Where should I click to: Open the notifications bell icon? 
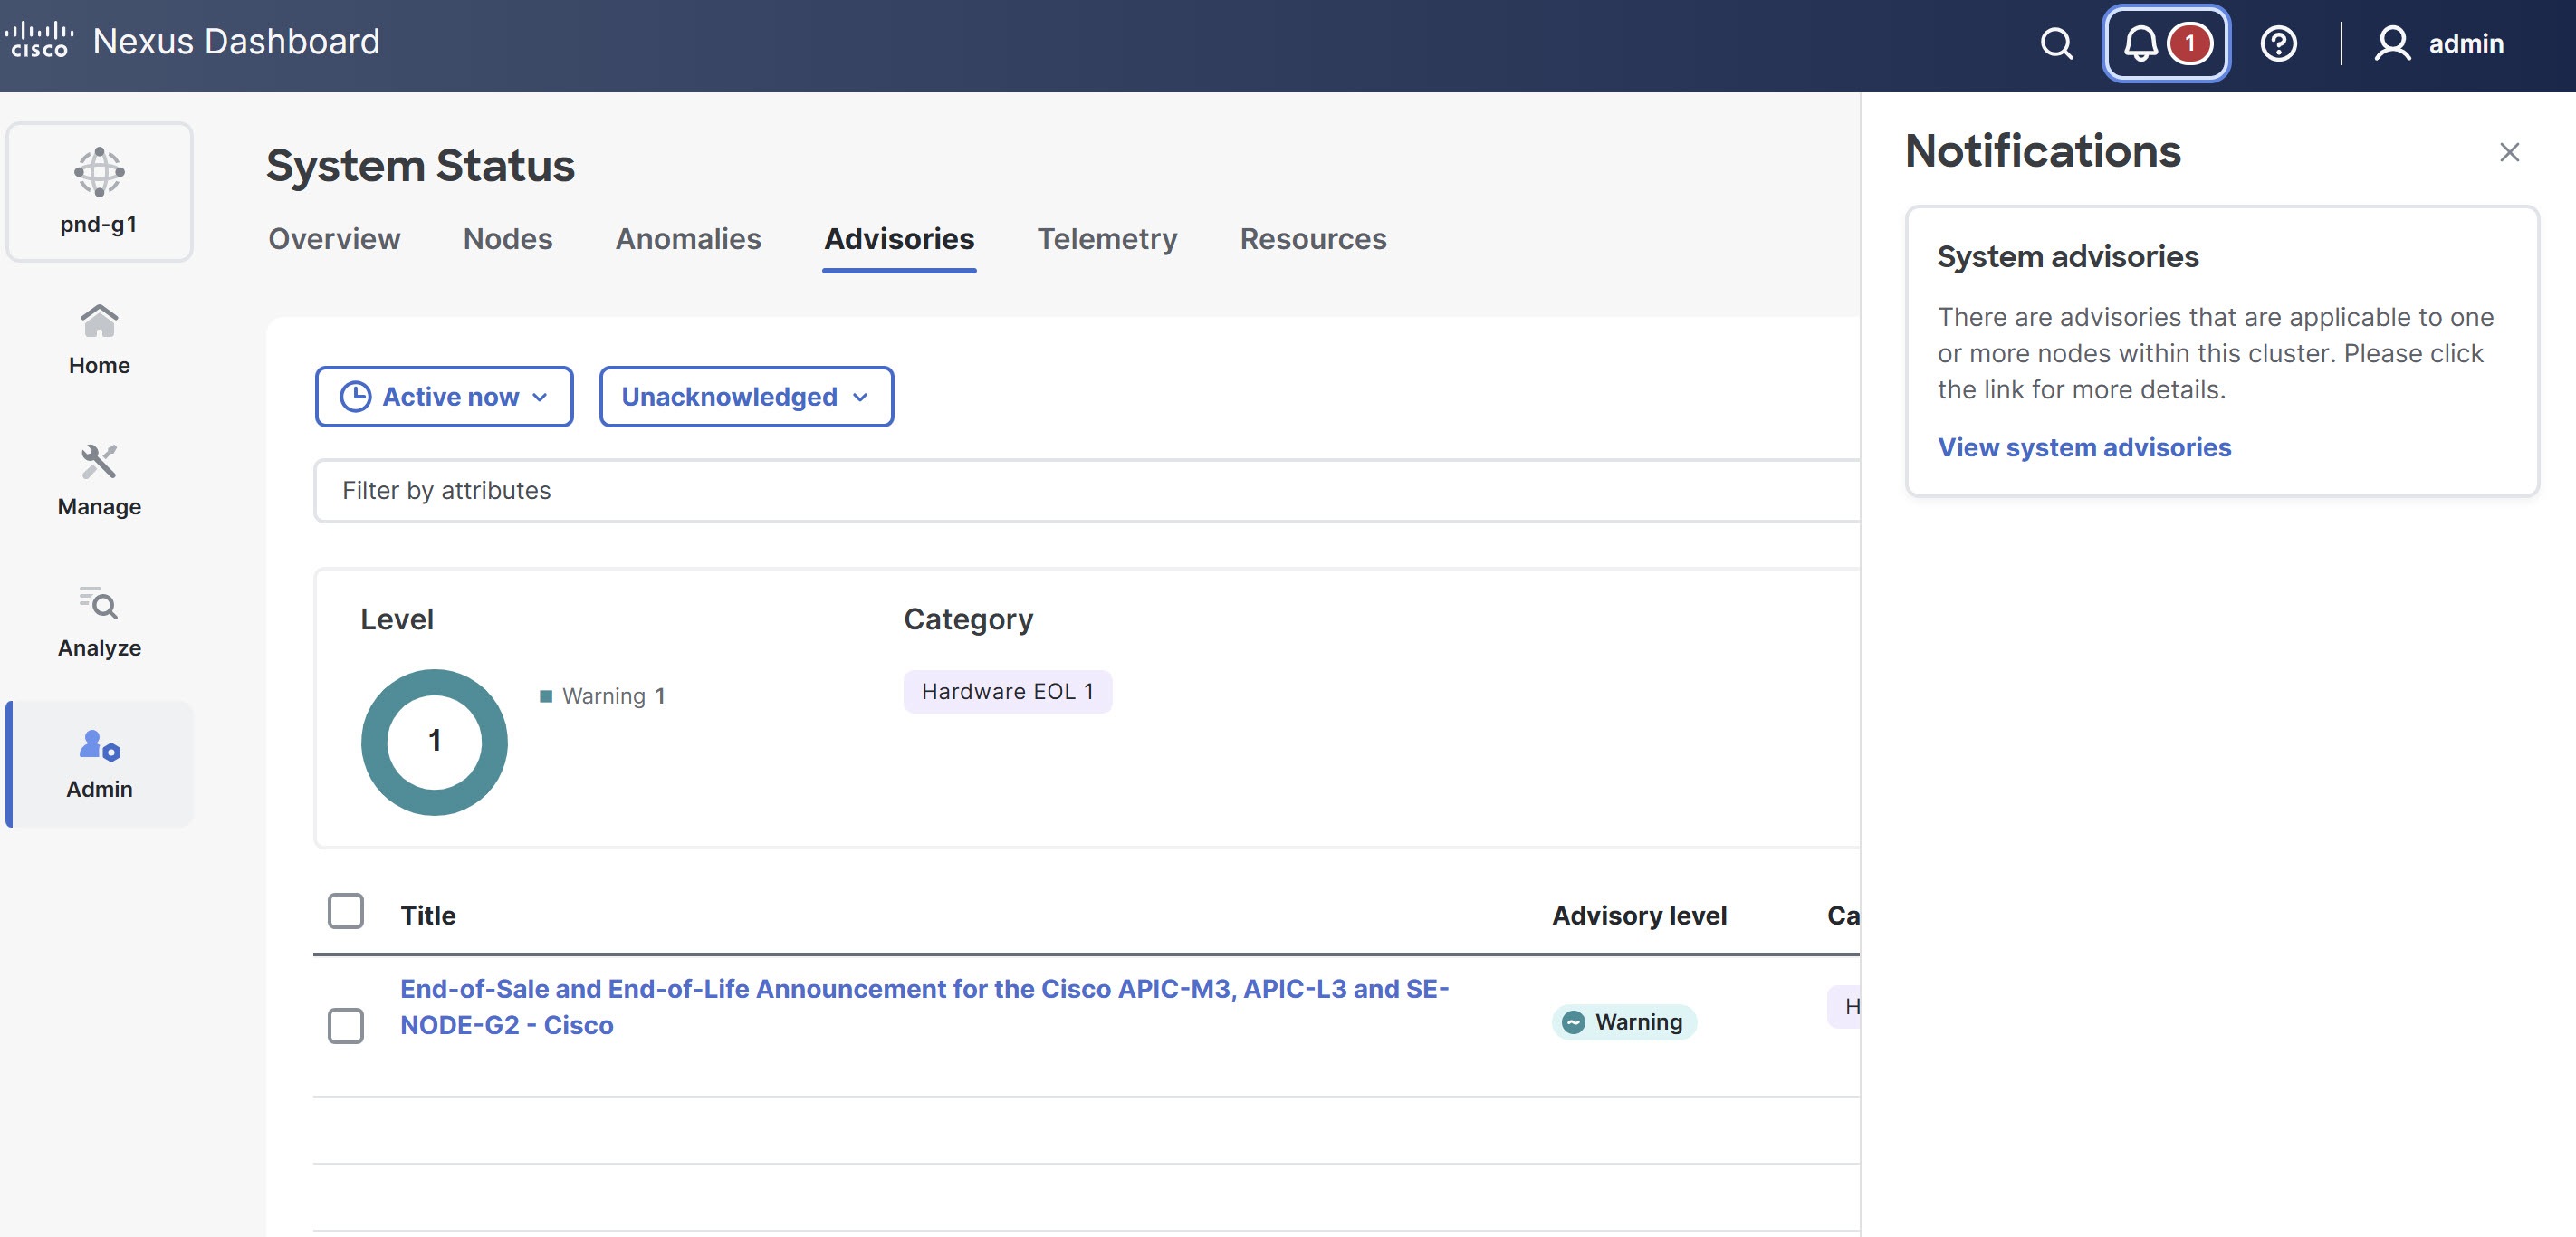[2140, 43]
